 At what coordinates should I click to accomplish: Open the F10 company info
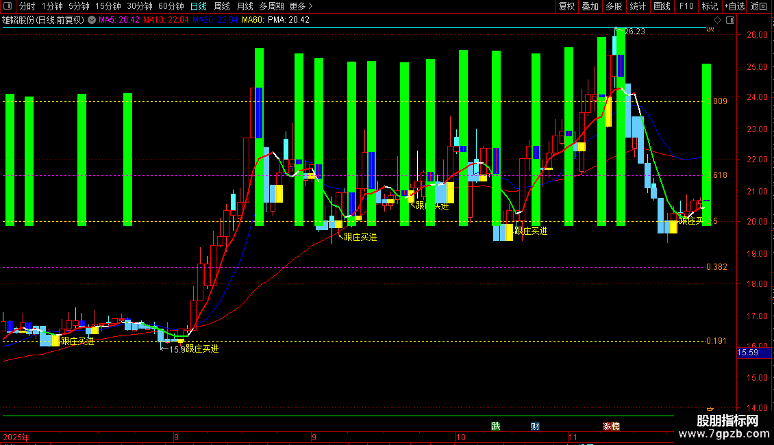point(686,6)
